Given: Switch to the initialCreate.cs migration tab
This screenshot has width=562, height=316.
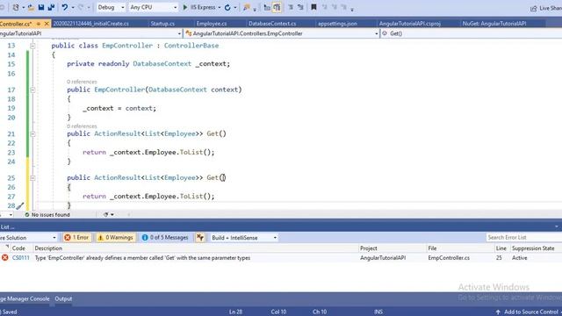Looking at the screenshot, I should (91, 24).
